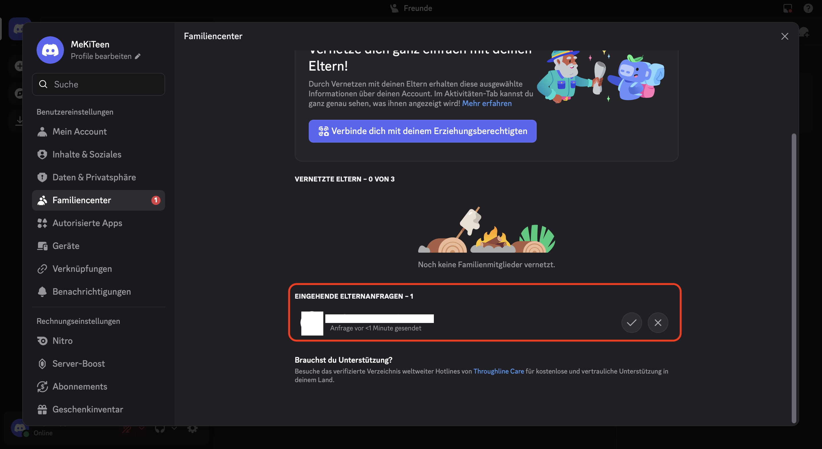Go to Geräte settings
The image size is (822, 449).
(x=66, y=246)
